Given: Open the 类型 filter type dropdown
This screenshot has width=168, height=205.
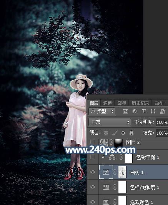Looking at the screenshot, I should coord(102,112).
